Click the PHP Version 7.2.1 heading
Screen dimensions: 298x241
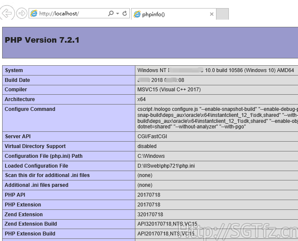pos(42,40)
